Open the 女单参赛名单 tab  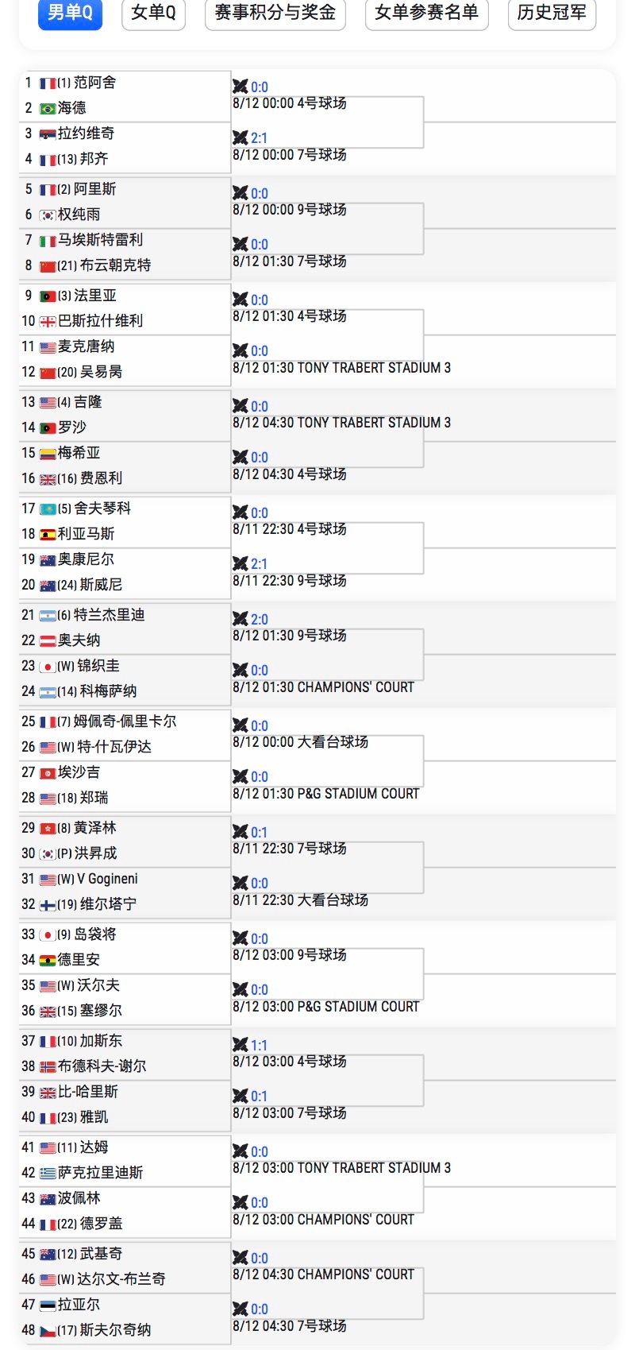point(426,13)
